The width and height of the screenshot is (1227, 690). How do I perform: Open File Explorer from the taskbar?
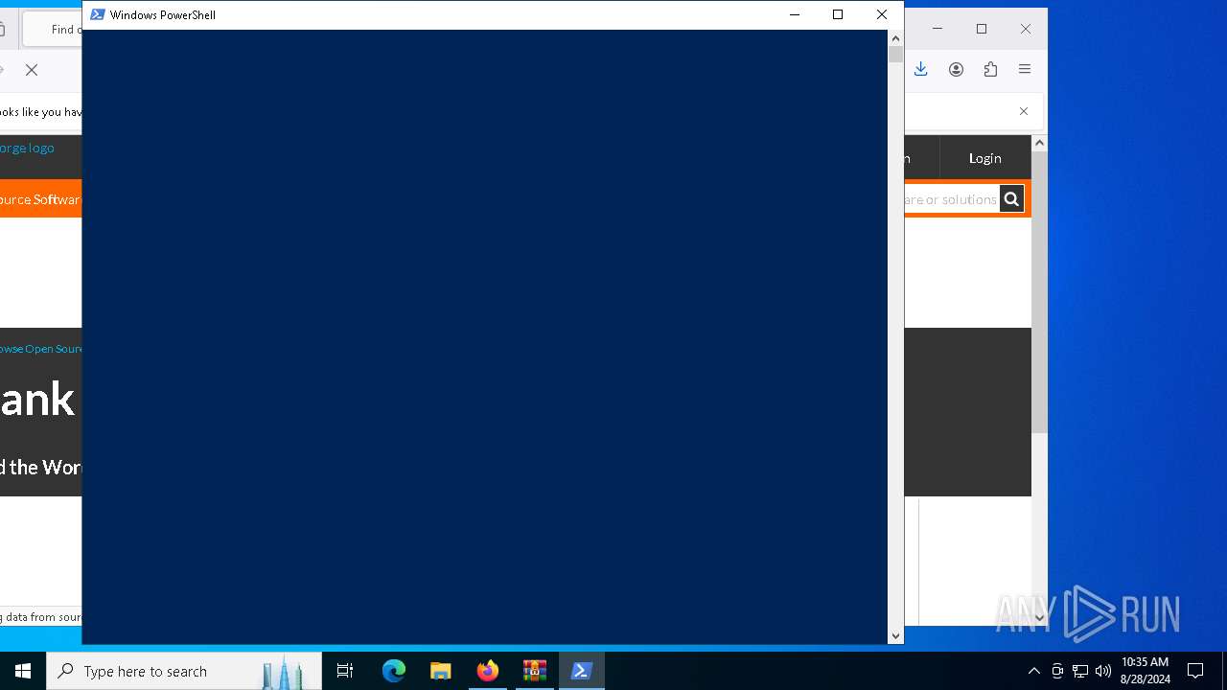click(x=441, y=671)
